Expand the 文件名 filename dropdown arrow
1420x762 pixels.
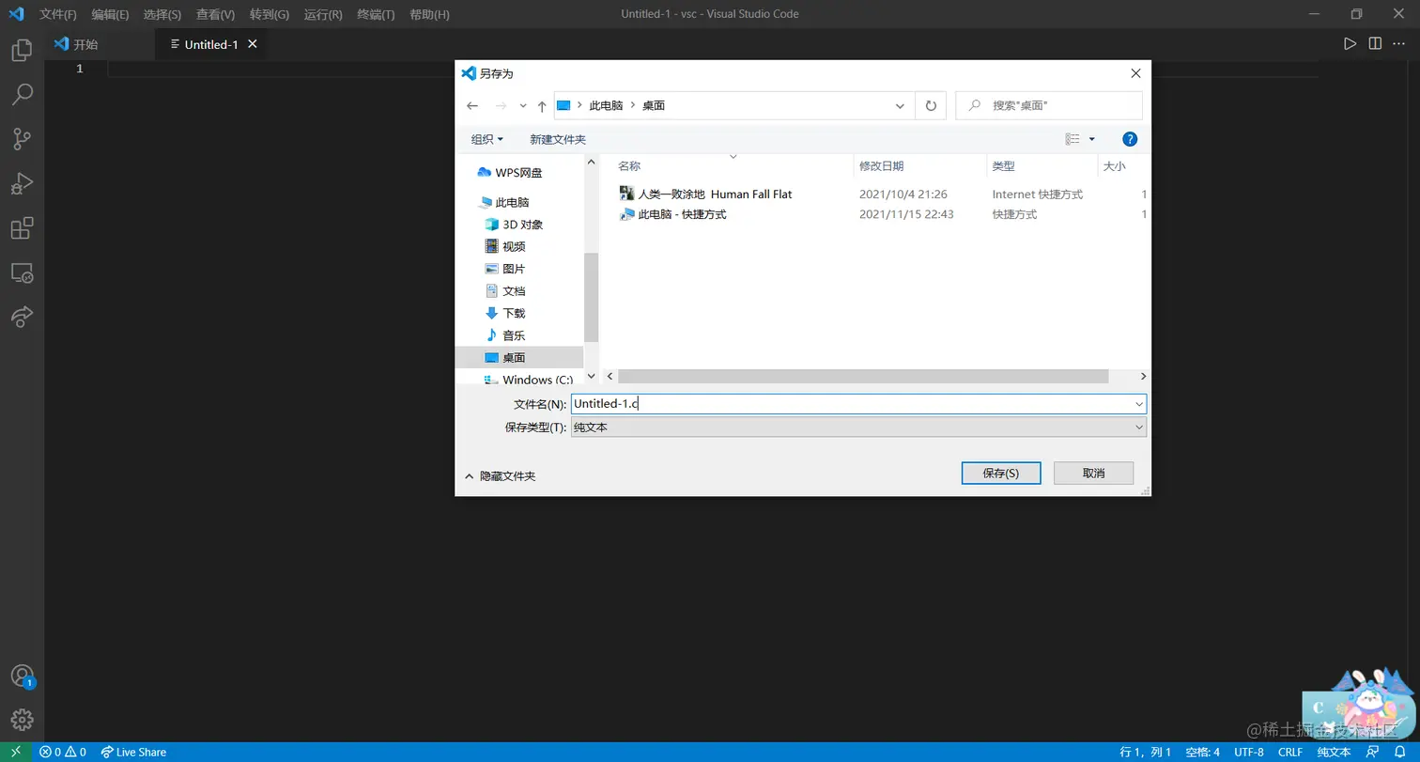point(1139,404)
